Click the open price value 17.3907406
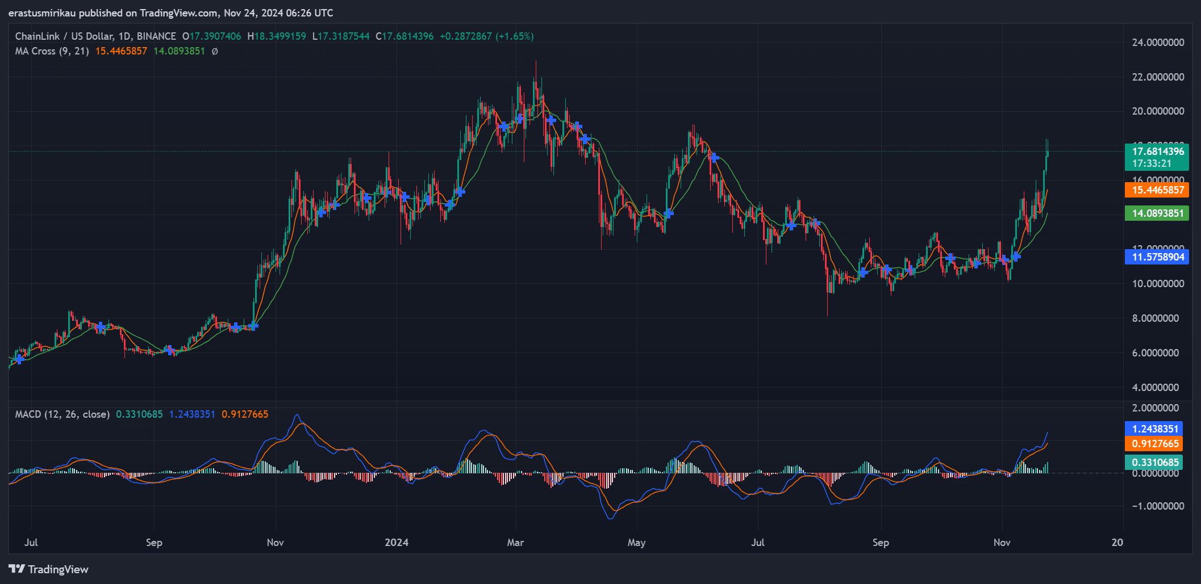This screenshot has width=1201, height=584. [215, 36]
